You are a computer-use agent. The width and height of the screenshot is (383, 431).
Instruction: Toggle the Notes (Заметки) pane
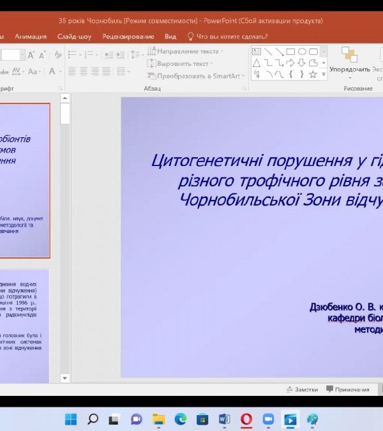point(302,389)
